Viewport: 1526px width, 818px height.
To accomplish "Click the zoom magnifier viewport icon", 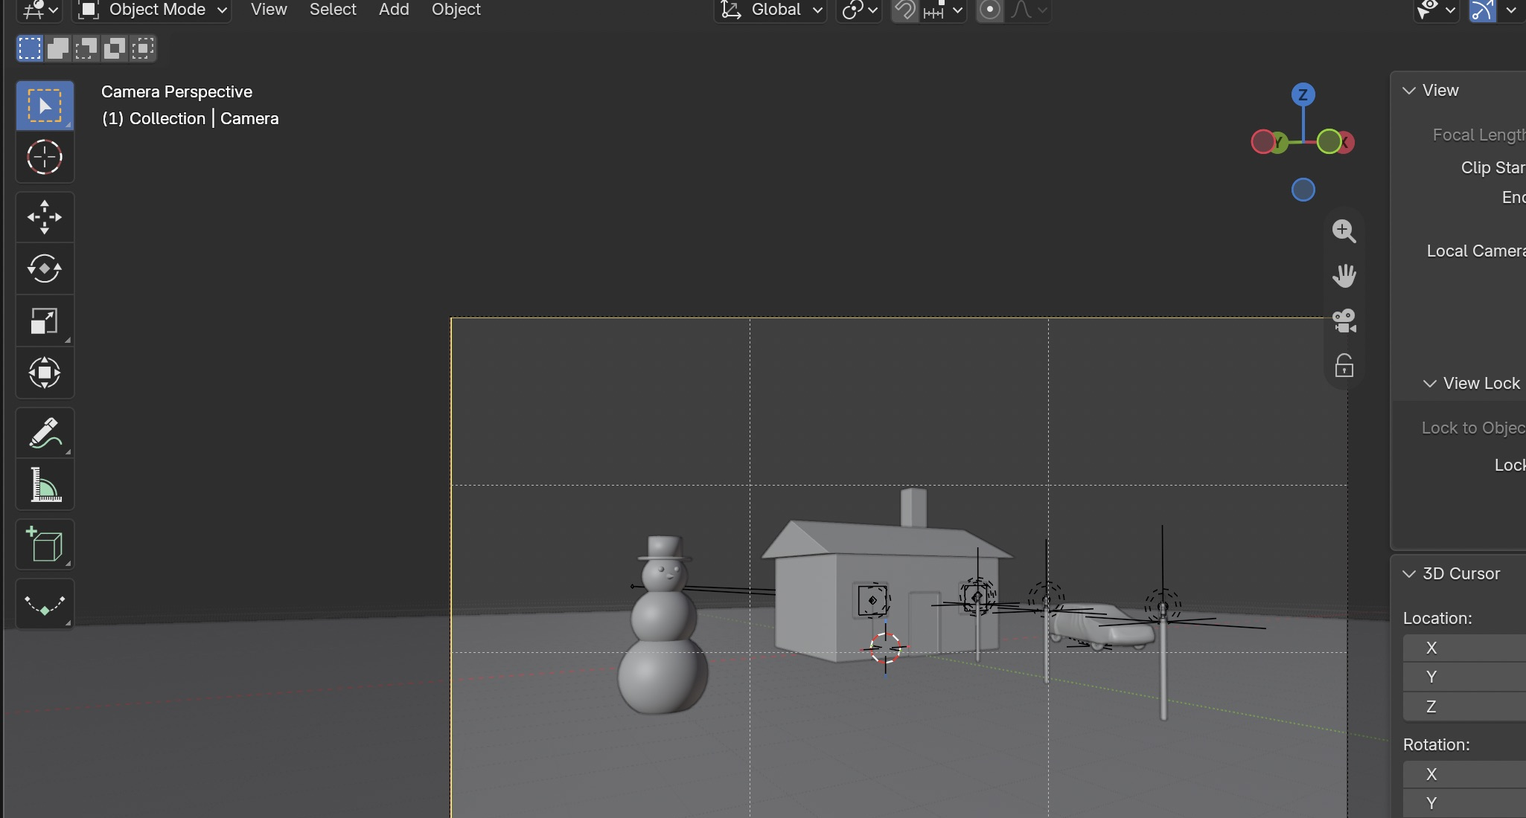I will [x=1344, y=231].
